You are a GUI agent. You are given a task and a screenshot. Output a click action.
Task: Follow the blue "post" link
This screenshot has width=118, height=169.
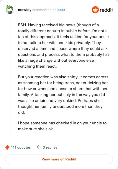coord(61,10)
